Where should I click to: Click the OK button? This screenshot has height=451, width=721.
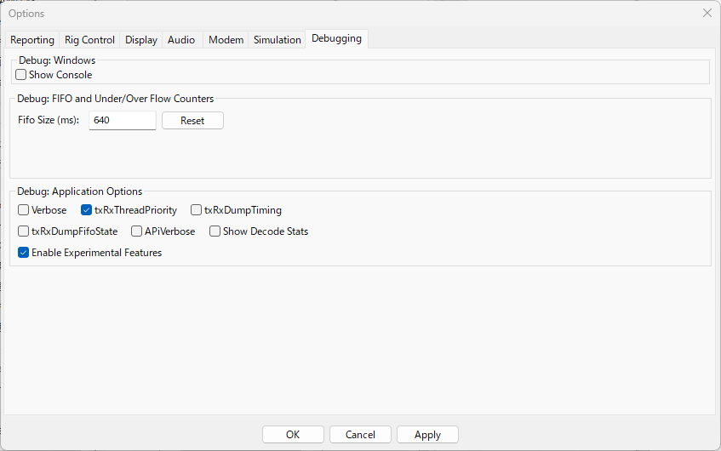coord(293,435)
